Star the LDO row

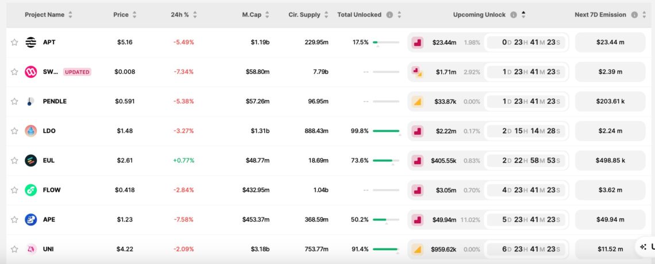tap(14, 131)
